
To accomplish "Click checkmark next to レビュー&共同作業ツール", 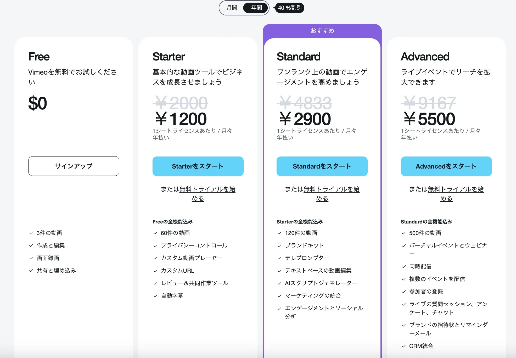I will [155, 283].
